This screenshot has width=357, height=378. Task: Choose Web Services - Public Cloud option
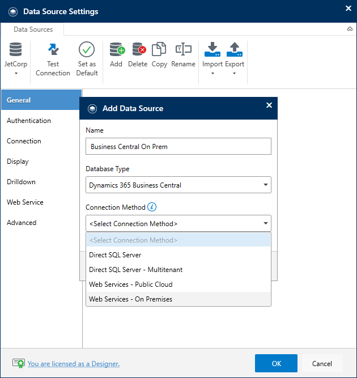(178, 284)
